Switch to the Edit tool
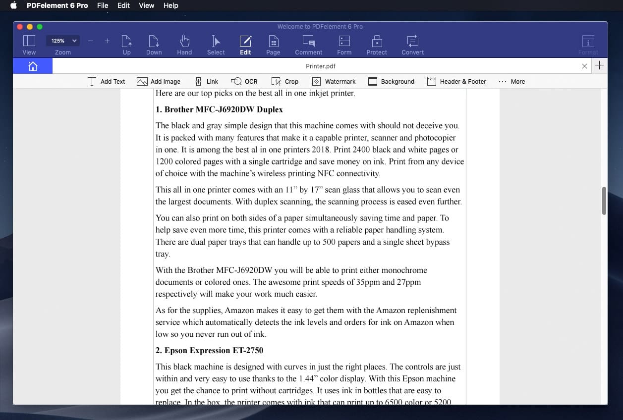The width and height of the screenshot is (623, 420). pos(245,45)
